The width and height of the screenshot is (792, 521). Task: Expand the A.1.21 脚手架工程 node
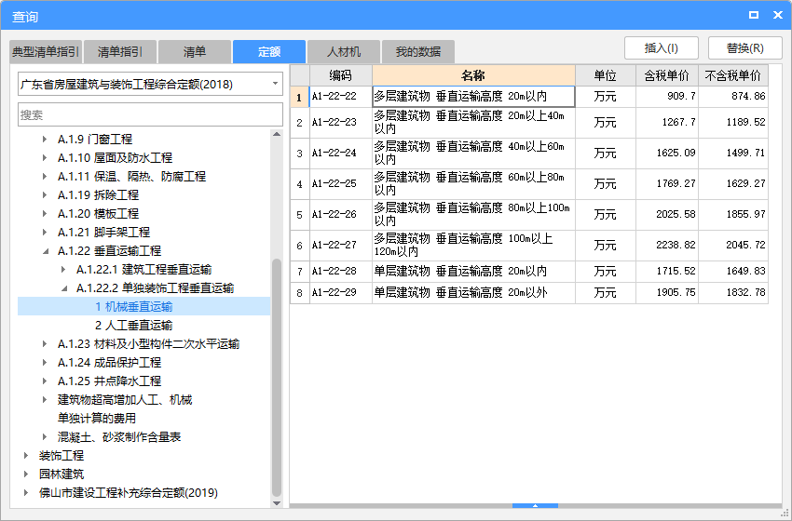[x=45, y=233]
